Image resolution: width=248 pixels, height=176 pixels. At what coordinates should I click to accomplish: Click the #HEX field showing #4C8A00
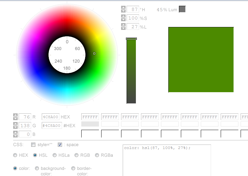pyautogui.click(x=52, y=126)
